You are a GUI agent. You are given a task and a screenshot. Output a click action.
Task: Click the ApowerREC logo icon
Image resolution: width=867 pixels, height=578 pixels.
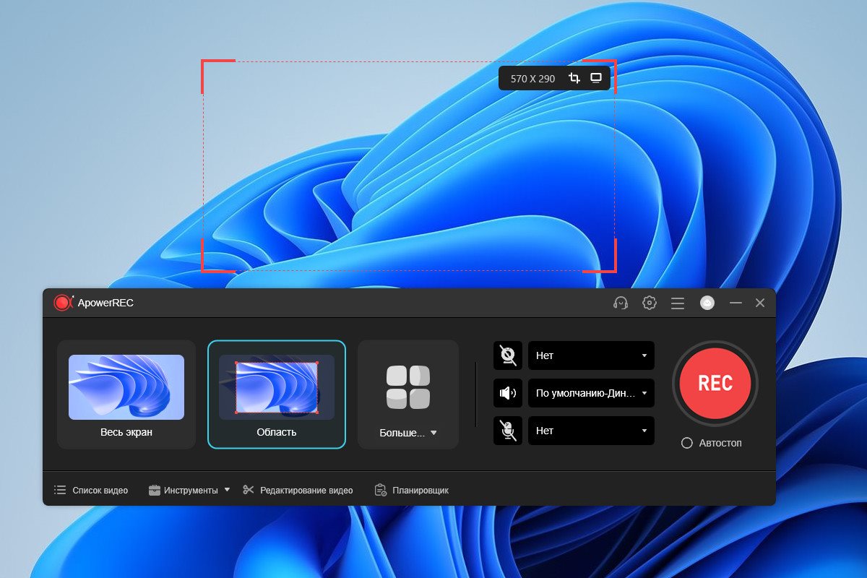tap(63, 303)
